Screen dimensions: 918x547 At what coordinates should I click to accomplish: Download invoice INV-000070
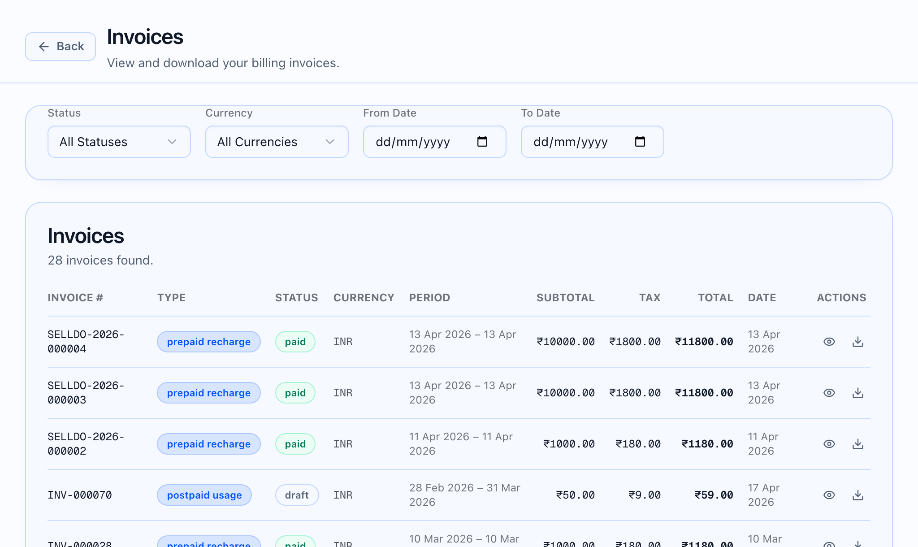[858, 495]
